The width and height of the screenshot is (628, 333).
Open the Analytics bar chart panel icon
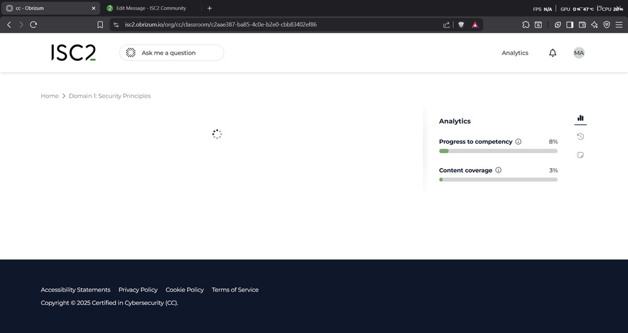point(580,118)
